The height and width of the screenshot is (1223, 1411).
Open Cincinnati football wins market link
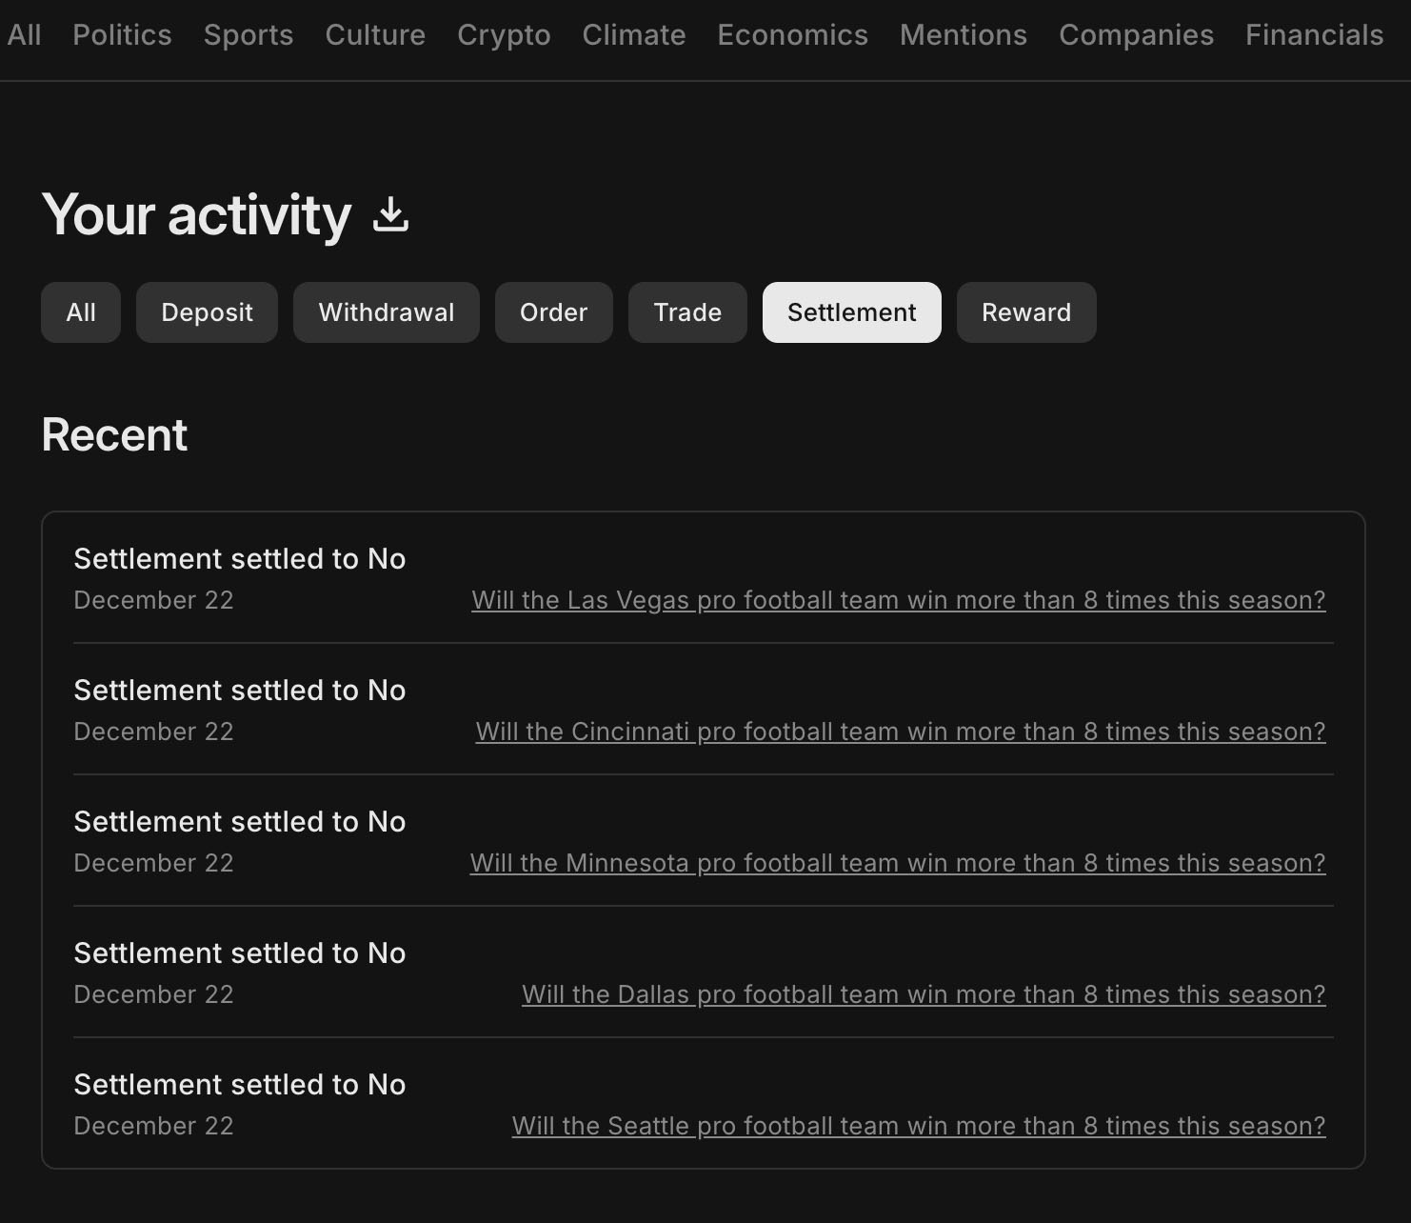click(x=900, y=732)
